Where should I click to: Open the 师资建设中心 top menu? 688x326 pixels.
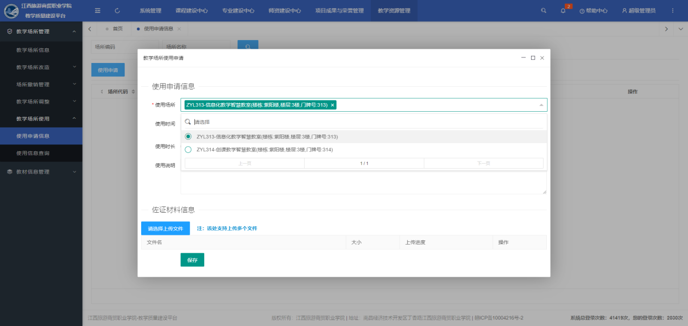(x=285, y=11)
